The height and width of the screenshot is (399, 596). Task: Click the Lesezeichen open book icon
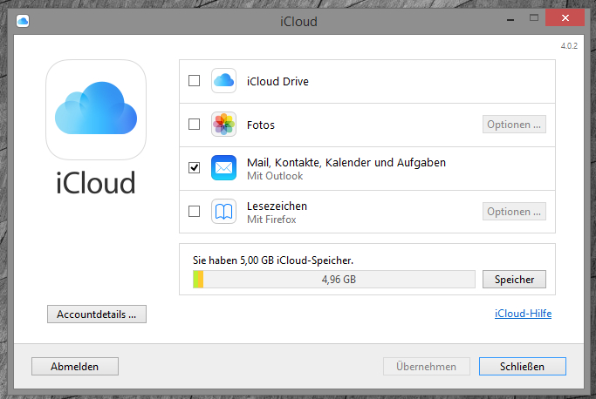click(x=223, y=211)
